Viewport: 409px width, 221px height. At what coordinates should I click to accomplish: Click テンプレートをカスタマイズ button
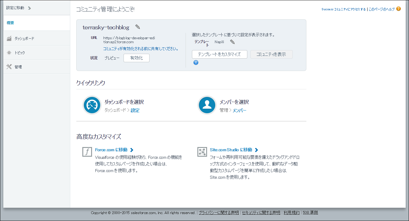219,54
